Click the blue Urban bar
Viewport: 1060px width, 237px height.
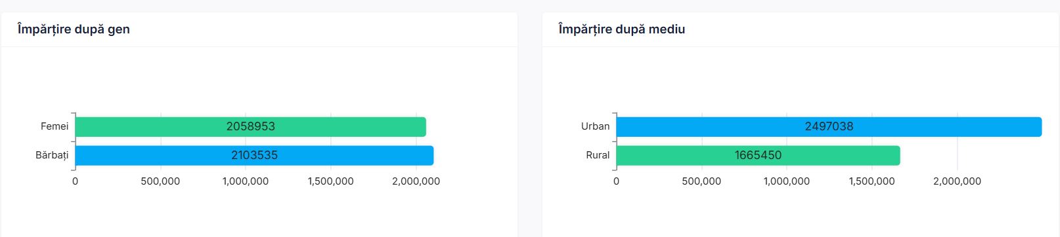[x=829, y=126]
